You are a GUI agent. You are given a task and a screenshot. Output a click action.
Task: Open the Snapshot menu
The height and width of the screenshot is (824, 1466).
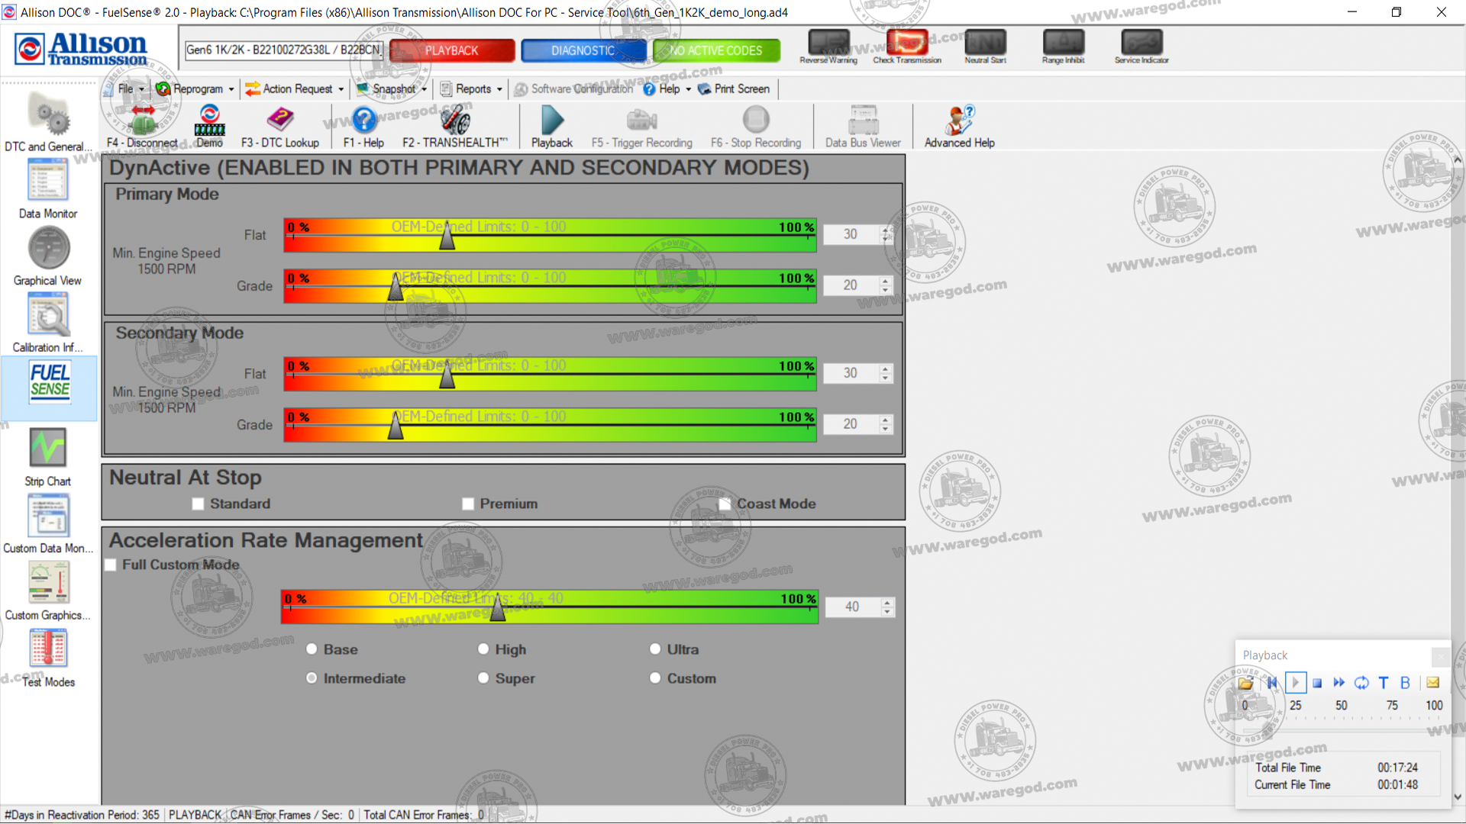[392, 89]
